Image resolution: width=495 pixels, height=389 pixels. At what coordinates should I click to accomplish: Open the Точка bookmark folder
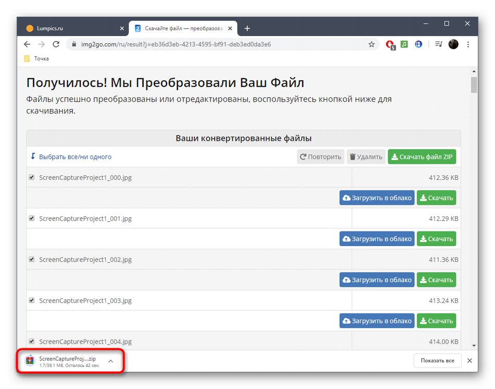pos(36,58)
